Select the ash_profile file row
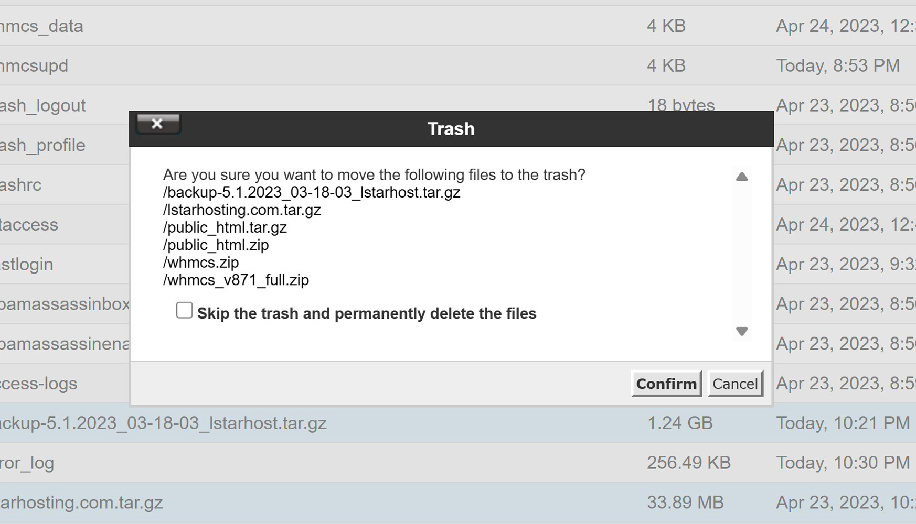Viewport: 916px width, 524px height. 43,145
